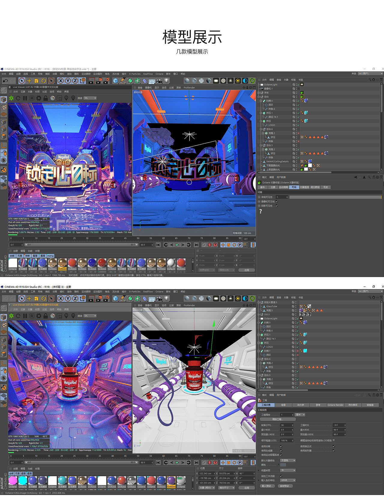
Task: Click the Cube primitive icon in 未标题 3 window
Action: coord(115,298)
